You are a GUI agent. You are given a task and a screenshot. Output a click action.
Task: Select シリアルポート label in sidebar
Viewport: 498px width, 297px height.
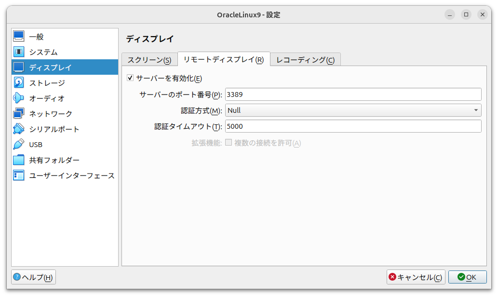tap(54, 129)
